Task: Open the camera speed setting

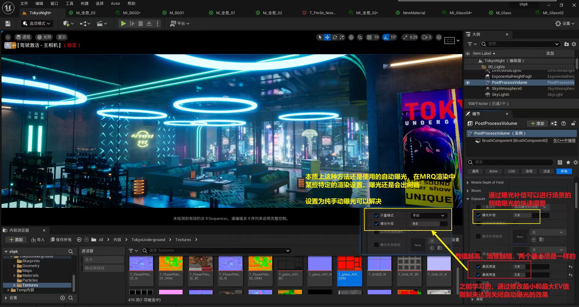Action: tap(427, 37)
